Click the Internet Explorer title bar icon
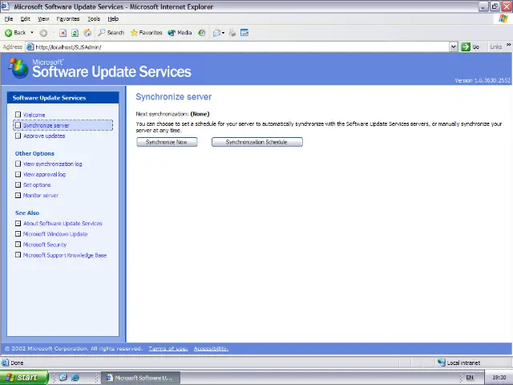 pos(5,6)
